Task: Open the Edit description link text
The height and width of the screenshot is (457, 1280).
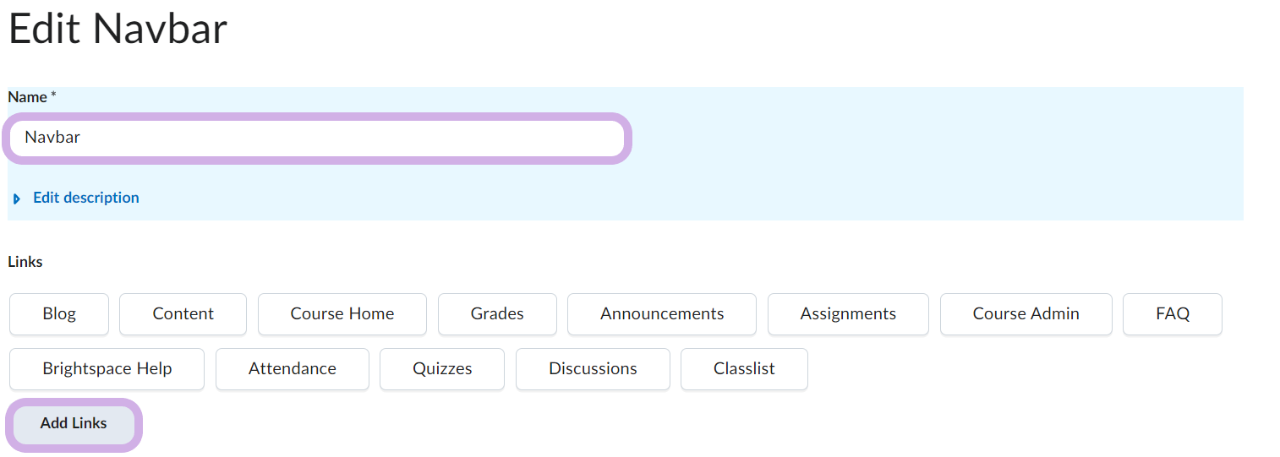Action: point(85,198)
